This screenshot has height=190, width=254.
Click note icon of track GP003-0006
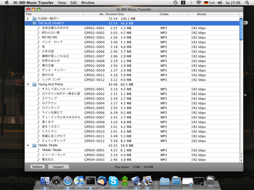pos(38,112)
